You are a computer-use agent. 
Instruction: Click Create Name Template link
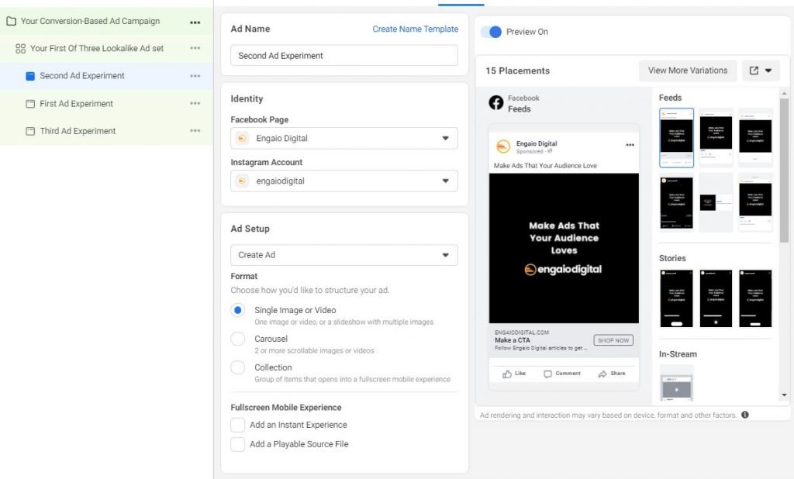tap(416, 29)
